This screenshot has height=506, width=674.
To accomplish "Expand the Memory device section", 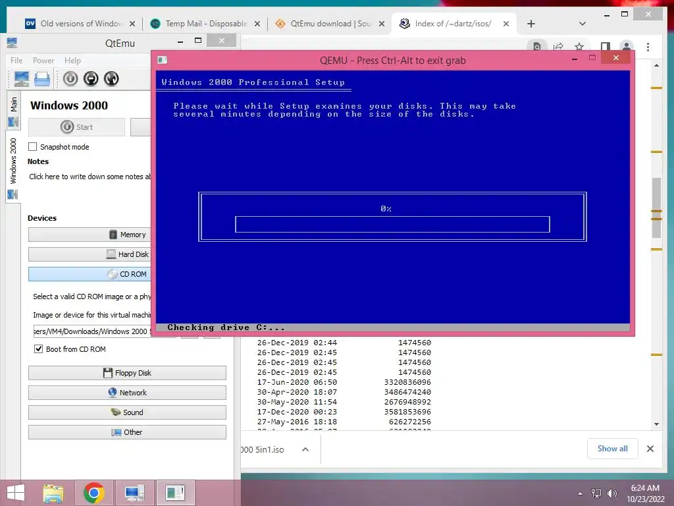I will [x=90, y=235].
